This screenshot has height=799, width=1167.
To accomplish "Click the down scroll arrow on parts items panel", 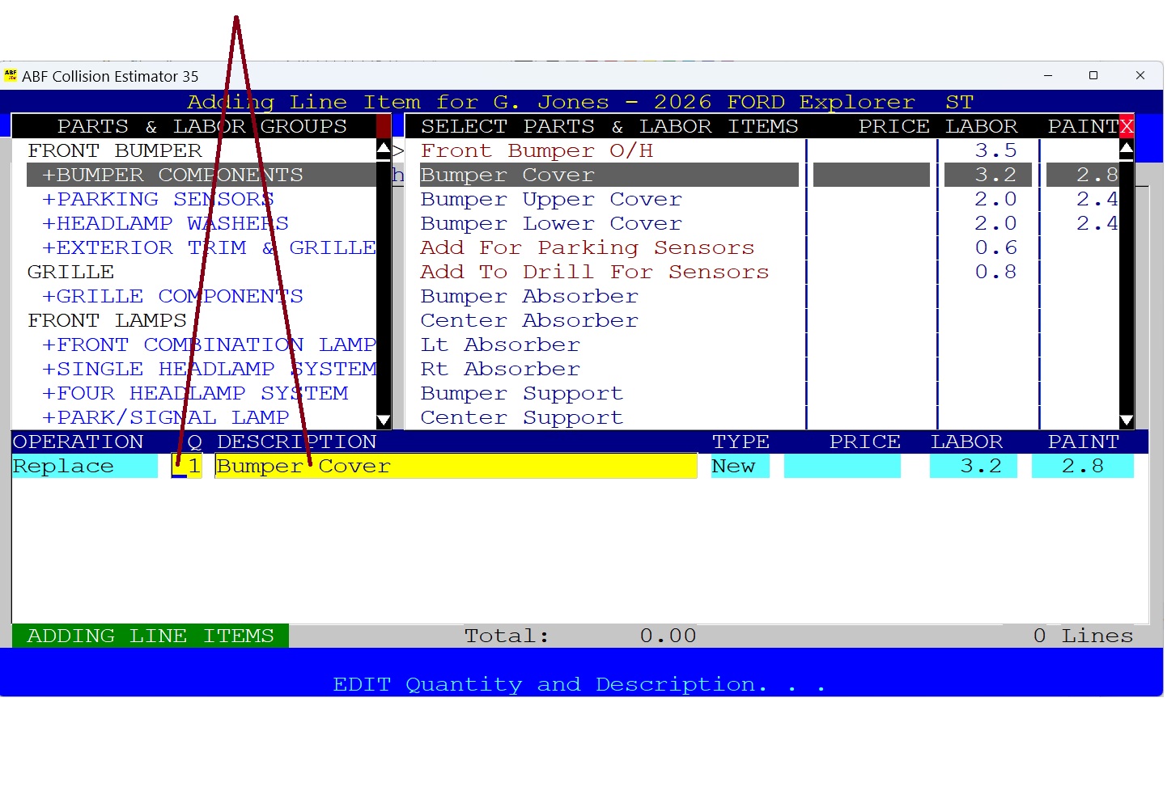I will pyautogui.click(x=1127, y=421).
